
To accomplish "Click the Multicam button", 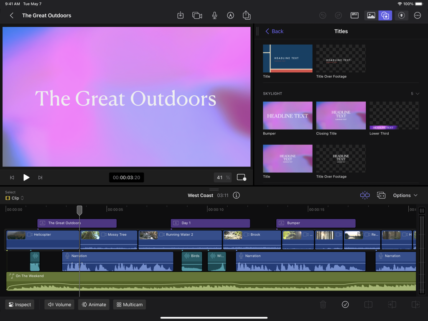I will click(x=129, y=305).
